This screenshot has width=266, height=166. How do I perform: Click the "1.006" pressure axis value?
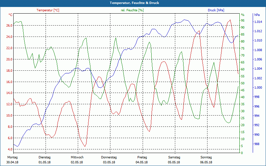click(x=258, y=59)
